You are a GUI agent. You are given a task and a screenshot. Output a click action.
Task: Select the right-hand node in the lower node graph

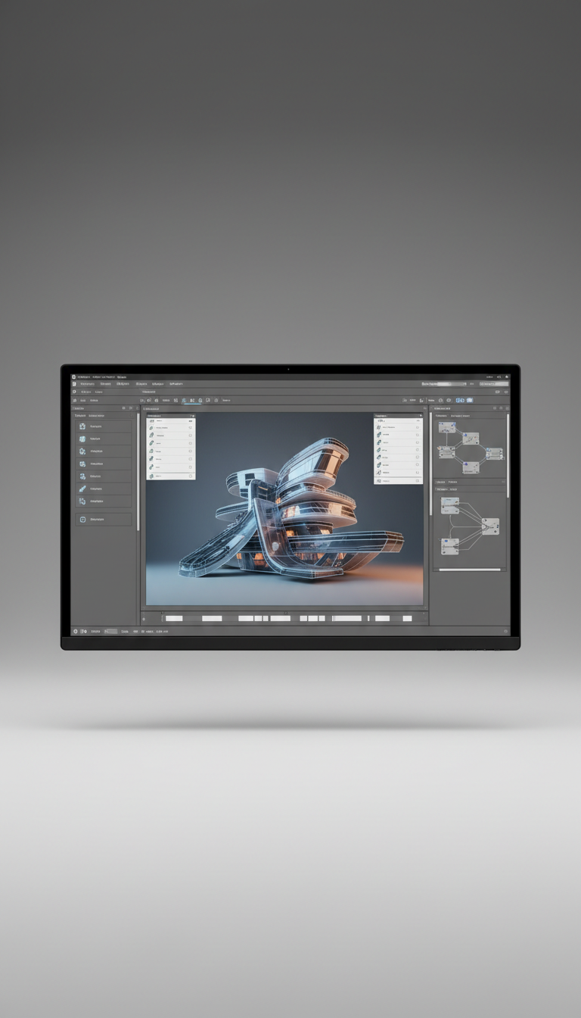[490, 526]
